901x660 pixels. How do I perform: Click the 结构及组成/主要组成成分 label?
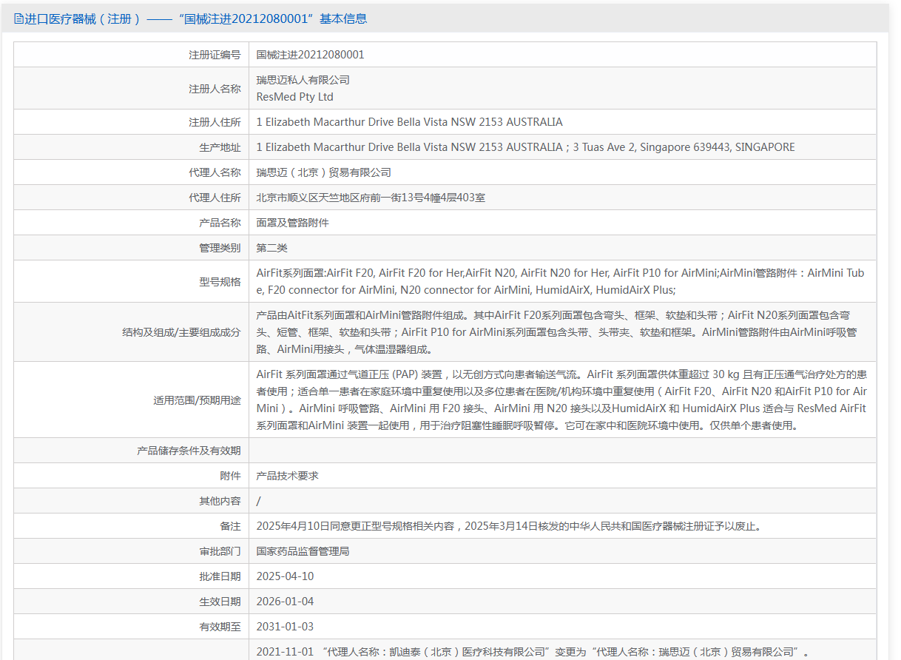pyautogui.click(x=181, y=332)
